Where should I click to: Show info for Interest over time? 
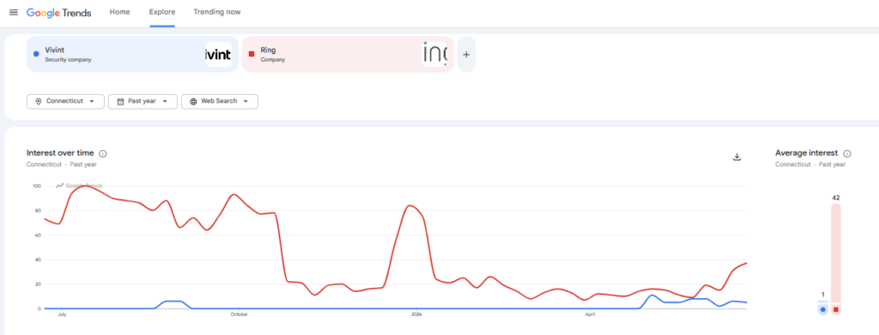click(x=103, y=154)
